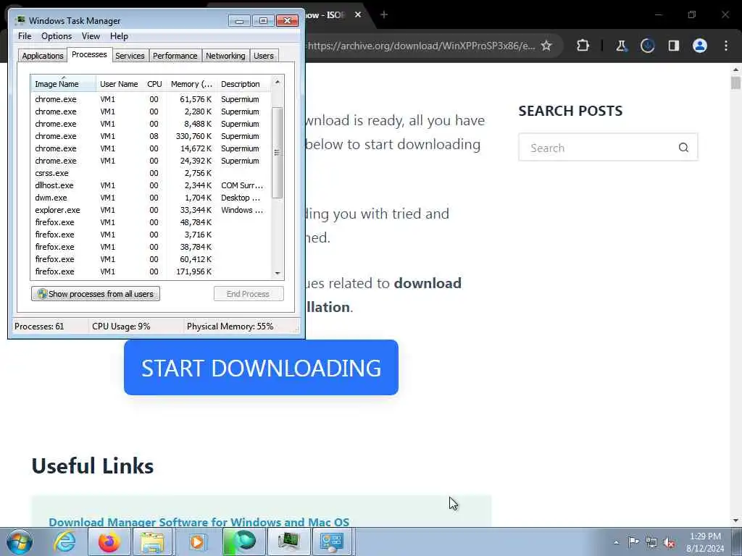Close the ISO browser tab
The image size is (742, 556).
(x=358, y=14)
